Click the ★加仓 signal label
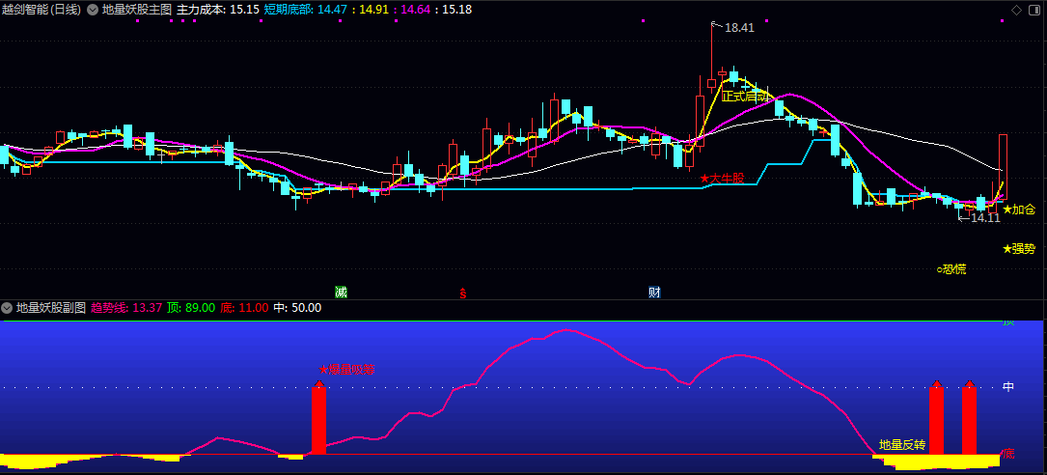The height and width of the screenshot is (475, 1047). (1019, 210)
